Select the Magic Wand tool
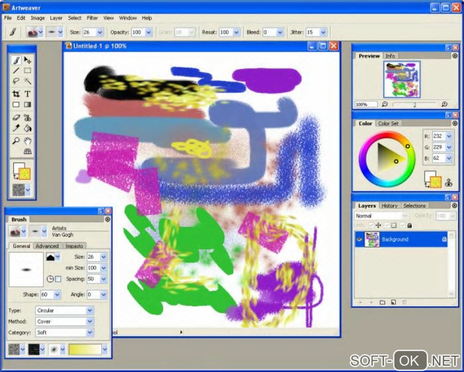Viewport: 464px width, 372px height. point(27,81)
